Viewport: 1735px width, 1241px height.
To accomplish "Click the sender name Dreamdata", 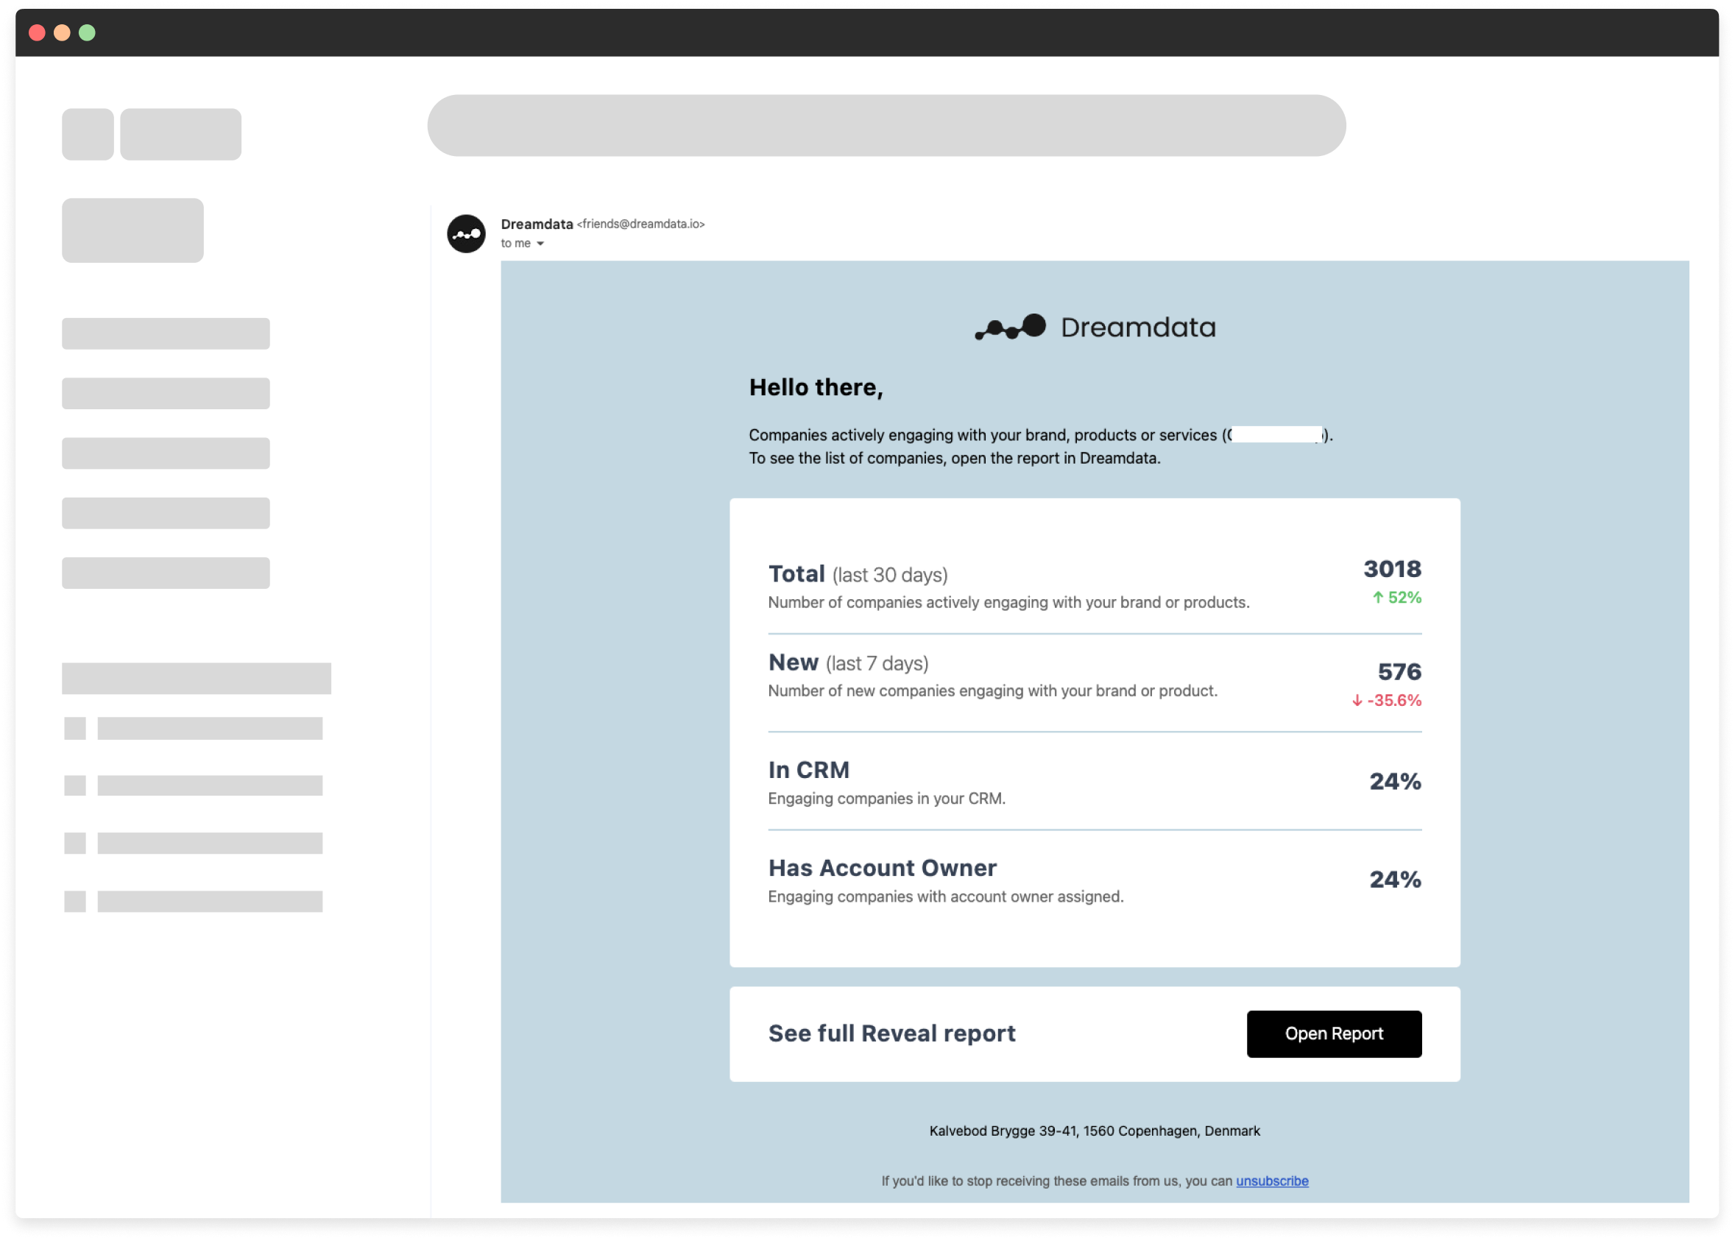I will [537, 224].
